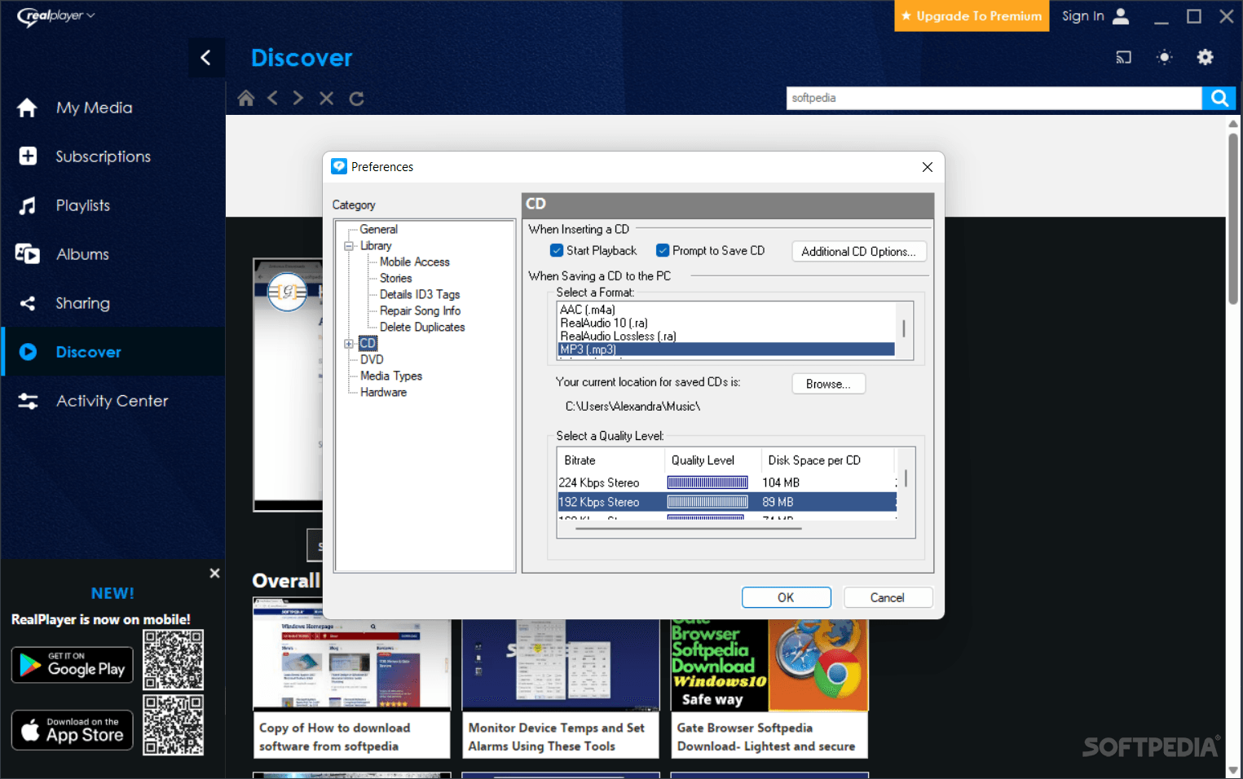Image resolution: width=1243 pixels, height=779 pixels.
Task: Select Media Types category
Action: point(391,376)
